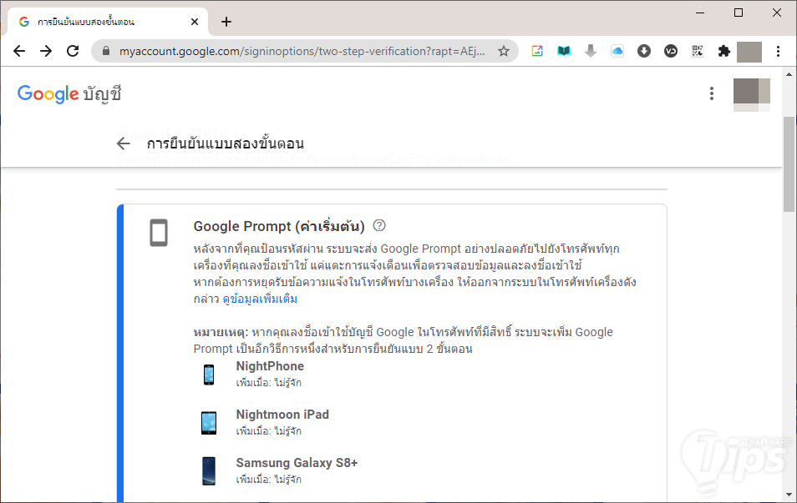
Task: Open the blue cloud extension
Action: click(x=617, y=51)
